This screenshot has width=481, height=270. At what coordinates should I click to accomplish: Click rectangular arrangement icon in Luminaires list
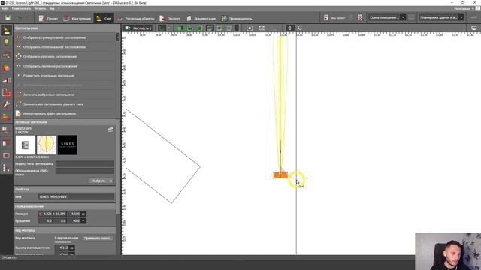coord(18,37)
